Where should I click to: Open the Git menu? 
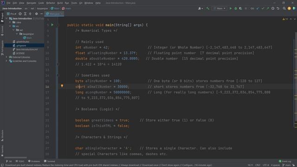coord(81,3)
